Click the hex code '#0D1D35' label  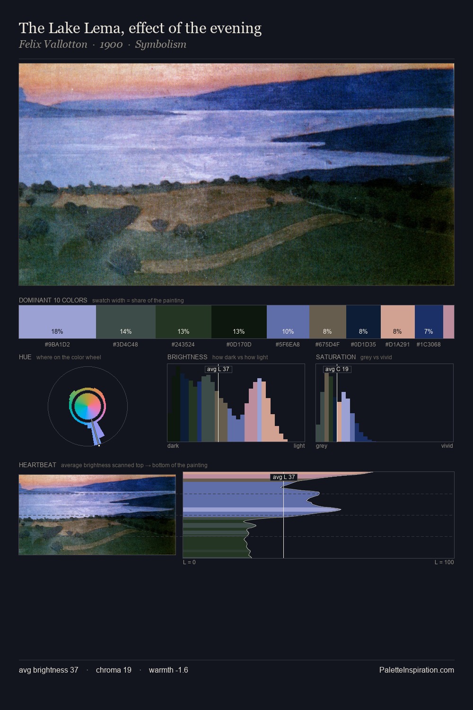363,345
